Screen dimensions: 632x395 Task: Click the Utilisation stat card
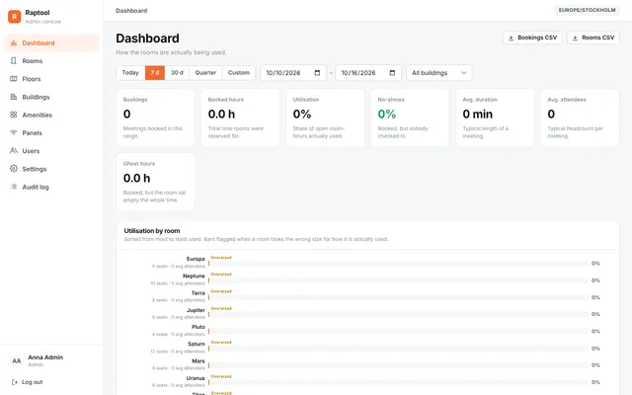[x=325, y=118]
